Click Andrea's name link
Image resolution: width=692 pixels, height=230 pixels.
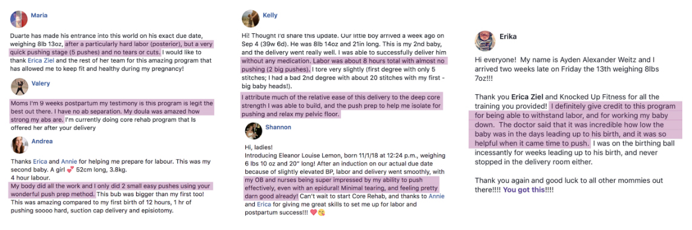(42, 141)
